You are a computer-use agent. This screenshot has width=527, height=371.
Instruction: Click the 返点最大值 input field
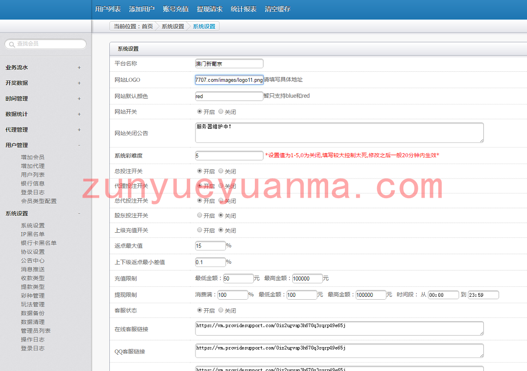[210, 246]
